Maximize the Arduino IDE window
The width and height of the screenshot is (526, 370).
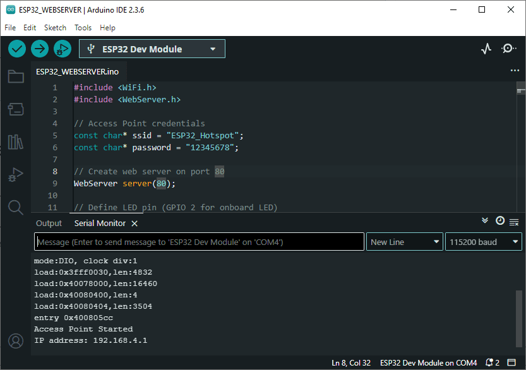[x=482, y=9]
